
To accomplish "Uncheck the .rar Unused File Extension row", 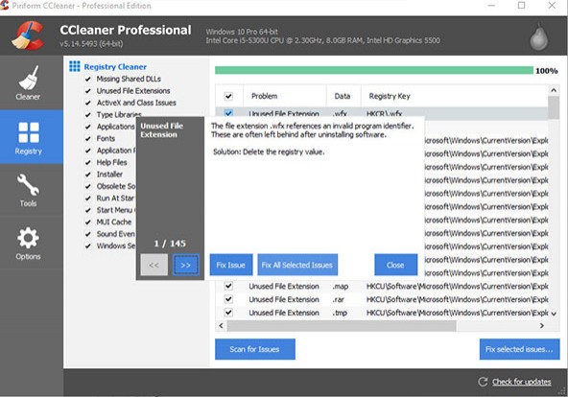I will pos(228,299).
